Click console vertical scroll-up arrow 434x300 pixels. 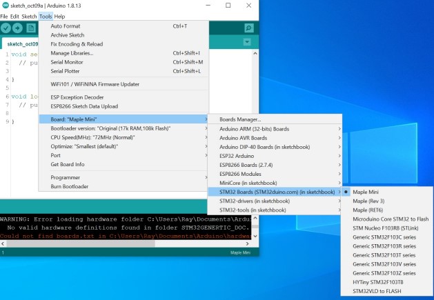255,218
